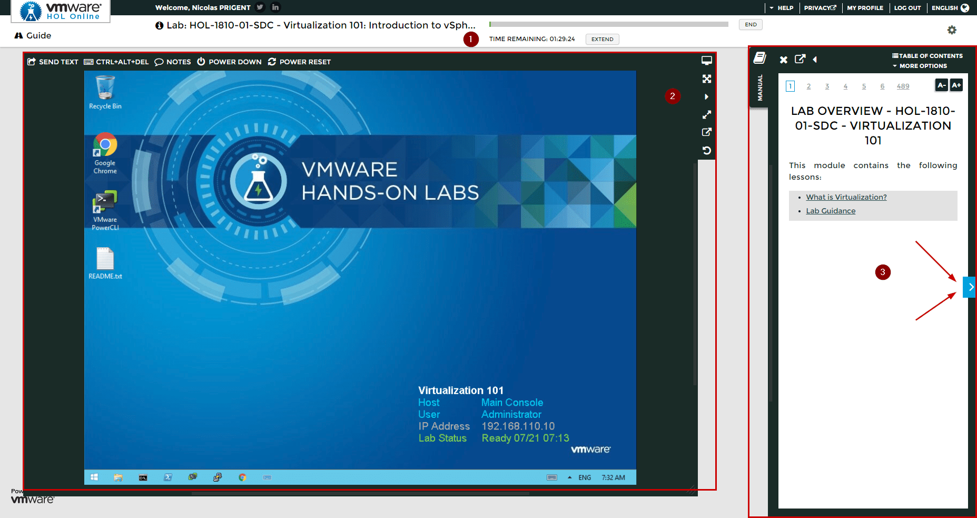Image resolution: width=977 pixels, height=518 pixels.
Task: Click LOG OUT in top menu
Action: (x=907, y=8)
